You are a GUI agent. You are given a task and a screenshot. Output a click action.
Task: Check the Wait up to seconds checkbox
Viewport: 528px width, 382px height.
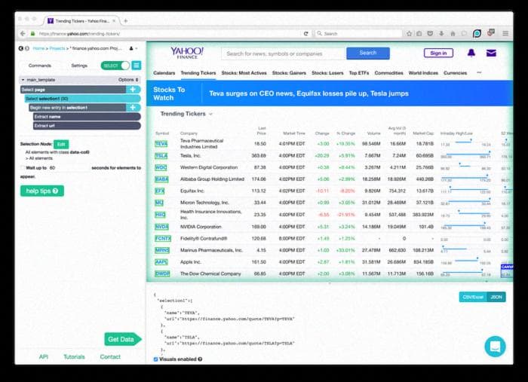click(x=23, y=168)
